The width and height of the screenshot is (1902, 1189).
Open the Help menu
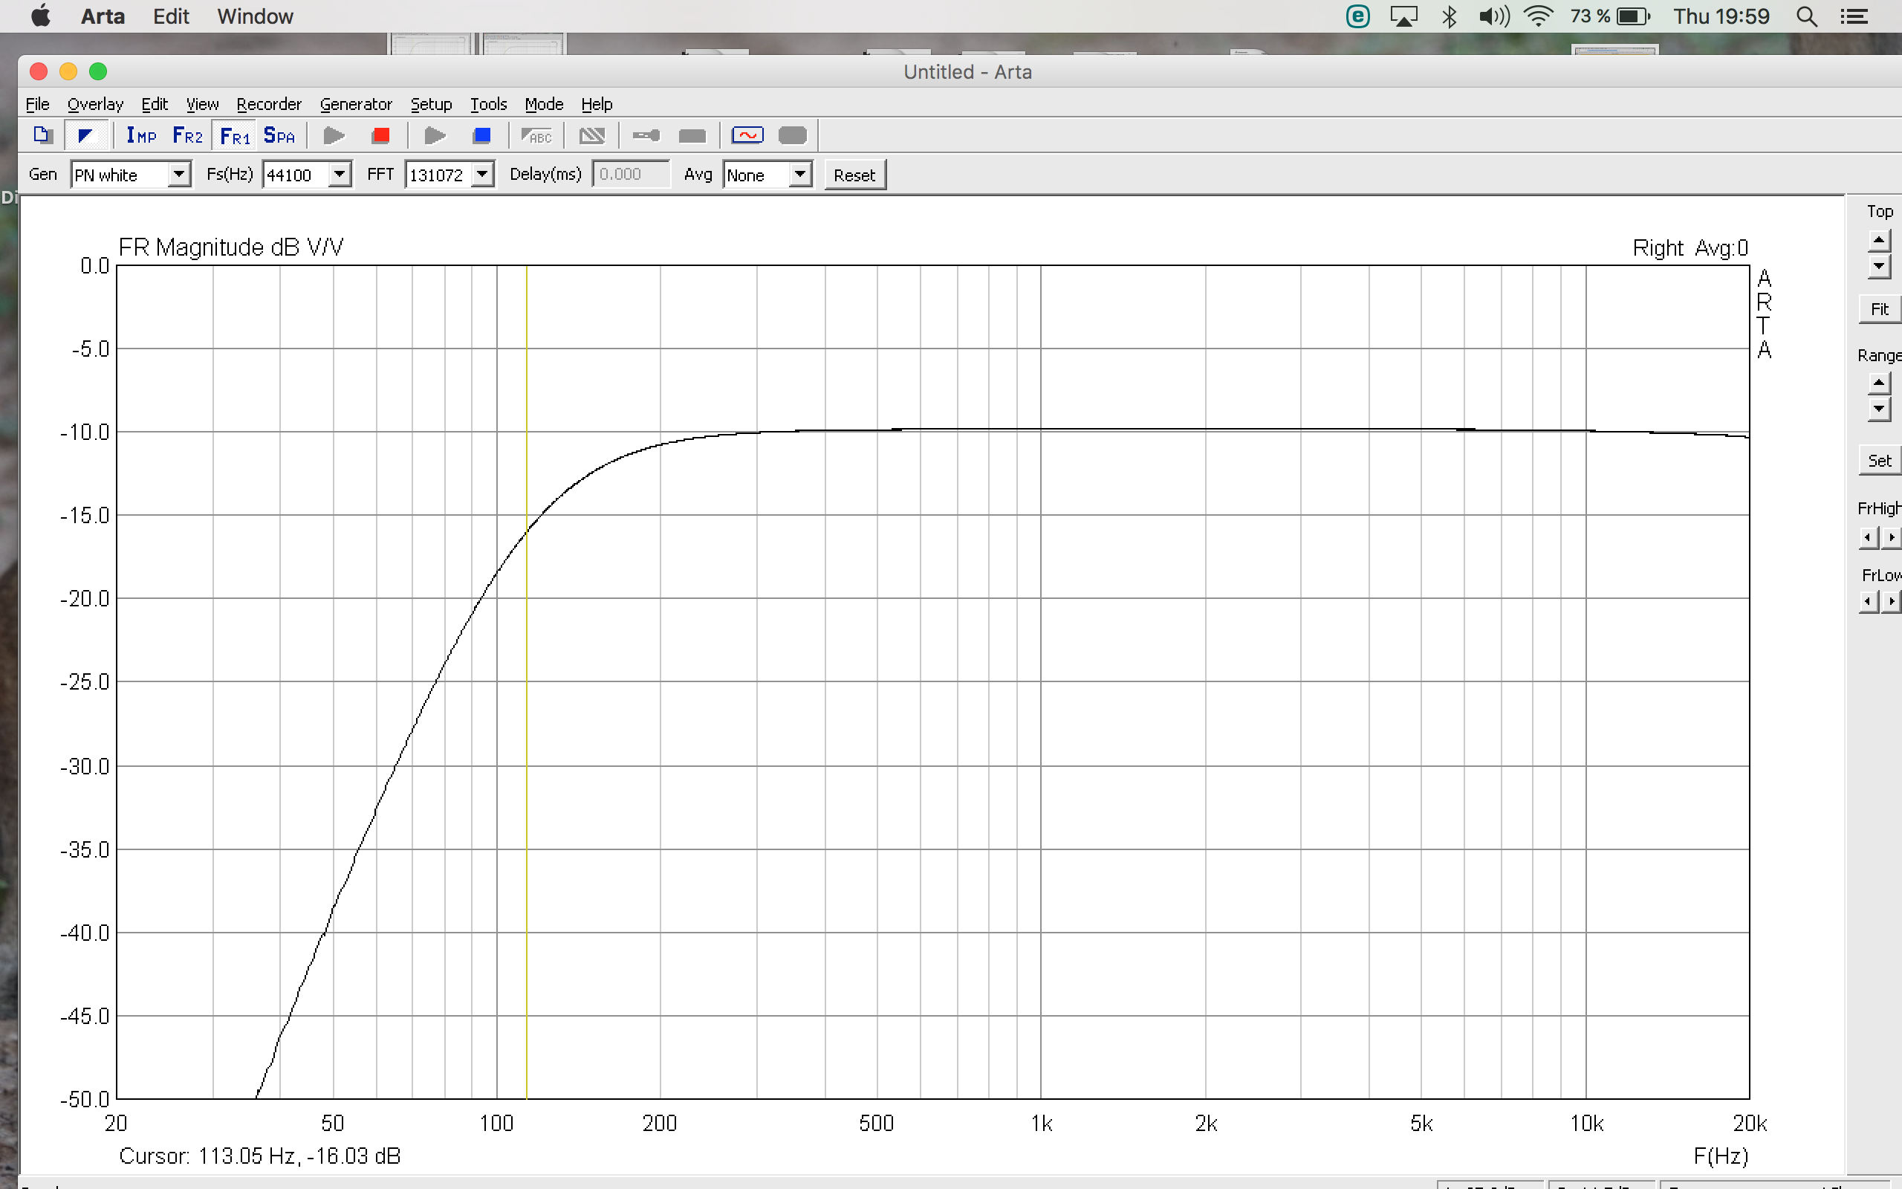coord(597,104)
